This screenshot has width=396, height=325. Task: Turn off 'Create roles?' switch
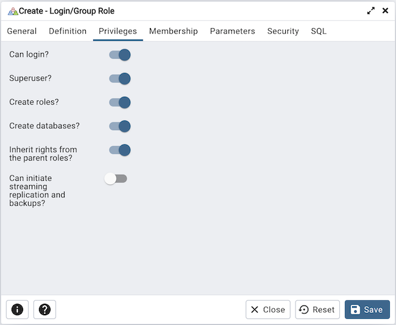click(119, 102)
